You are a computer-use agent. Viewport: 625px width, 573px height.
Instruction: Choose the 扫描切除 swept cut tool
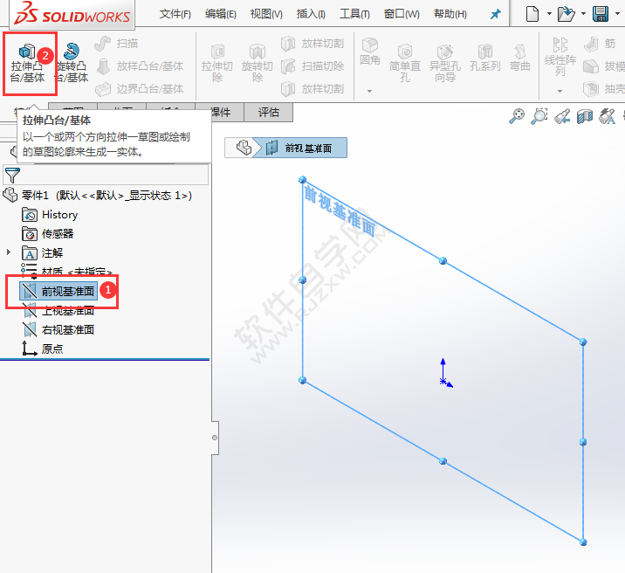coord(312,66)
